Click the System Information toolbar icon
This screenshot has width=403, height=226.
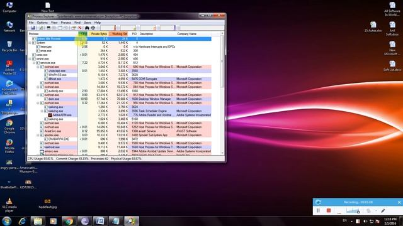(48, 28)
